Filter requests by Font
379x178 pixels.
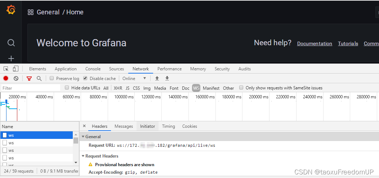pos(174,88)
